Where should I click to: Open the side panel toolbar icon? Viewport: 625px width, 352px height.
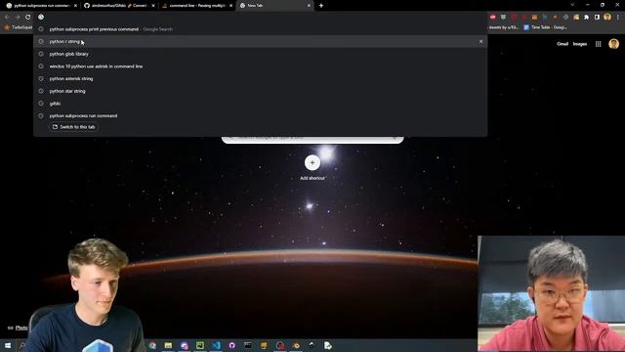pyautogui.click(x=597, y=18)
